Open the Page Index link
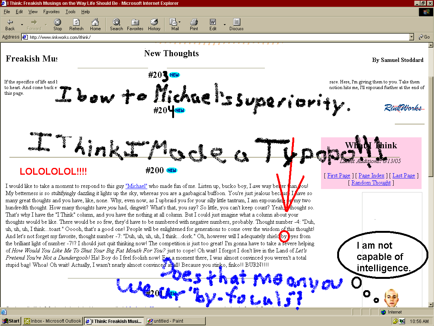The image size is (434, 326). pyautogui.click(x=371, y=175)
